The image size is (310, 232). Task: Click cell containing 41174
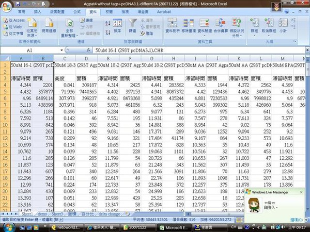pos(174,138)
